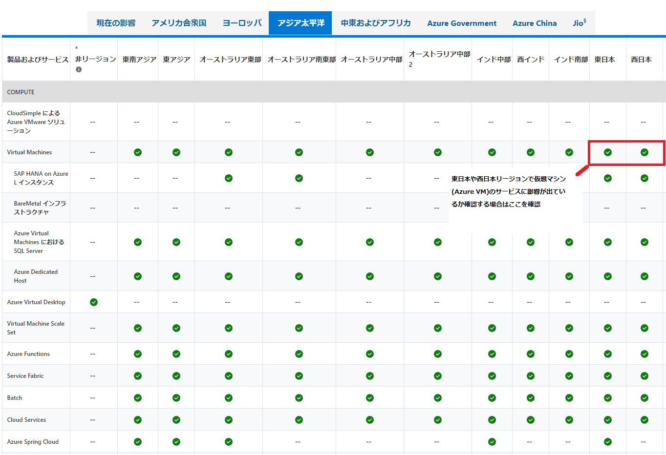The image size is (666, 455).
Task: Click Virtual Machines status icon for 東日本
Action: (x=608, y=152)
